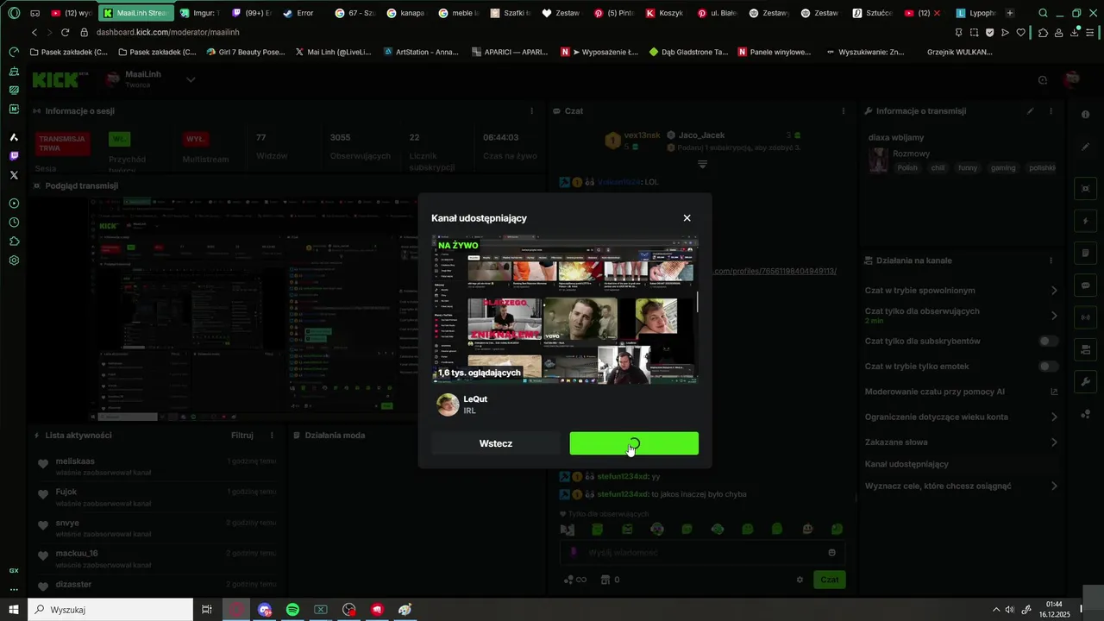Click lightning icon in right dashboard rail
The height and width of the screenshot is (621, 1104).
tap(1085, 221)
